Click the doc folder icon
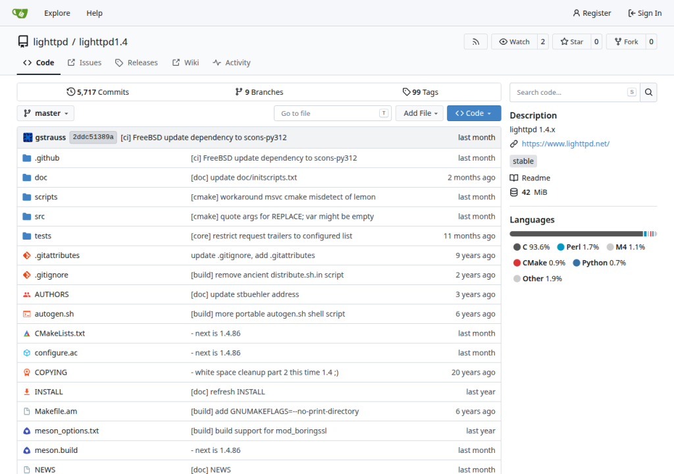This screenshot has height=474, width=674. pos(26,177)
